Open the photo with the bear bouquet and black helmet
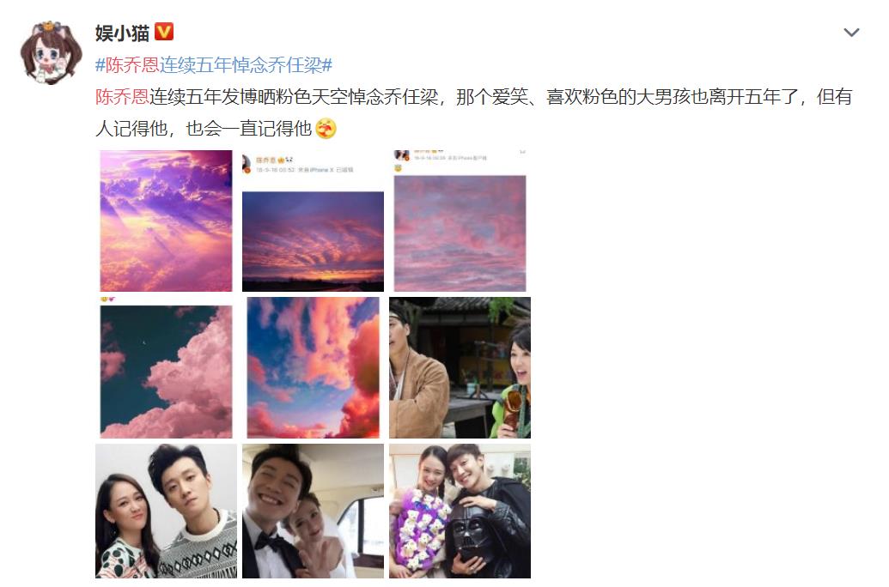This screenshot has width=889, height=587. (x=460, y=511)
